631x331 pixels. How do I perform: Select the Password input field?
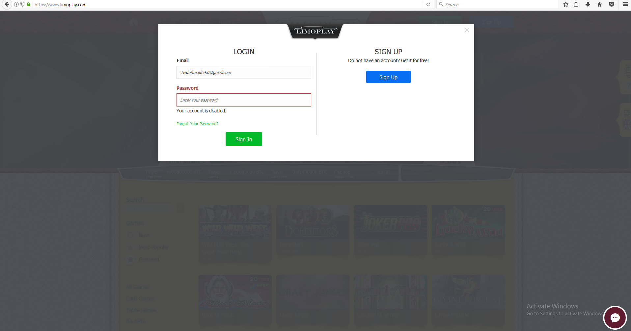(x=244, y=100)
